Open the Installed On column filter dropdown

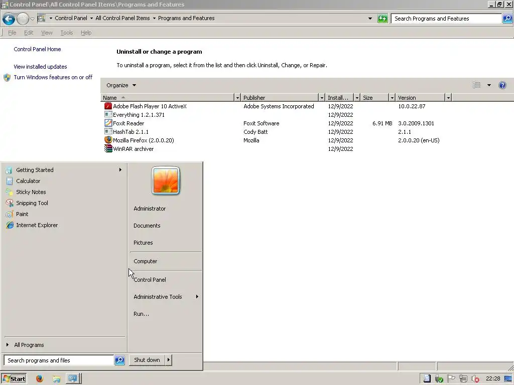point(357,98)
